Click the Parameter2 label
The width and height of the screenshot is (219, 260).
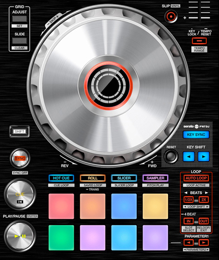(196, 250)
